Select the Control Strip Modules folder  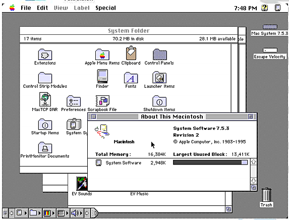coord(45,78)
